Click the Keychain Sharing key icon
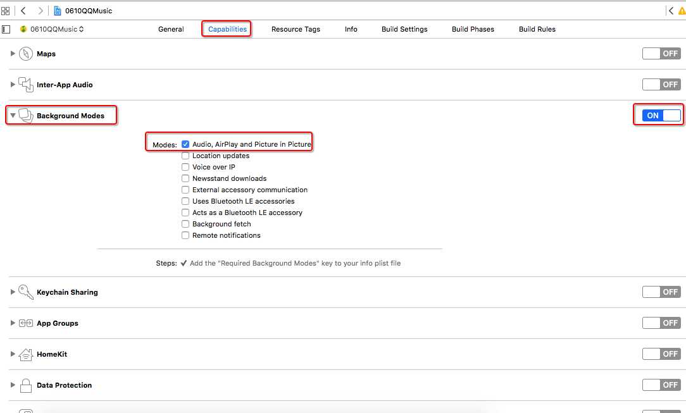Viewport: 686px width, 413px height. pos(26,292)
